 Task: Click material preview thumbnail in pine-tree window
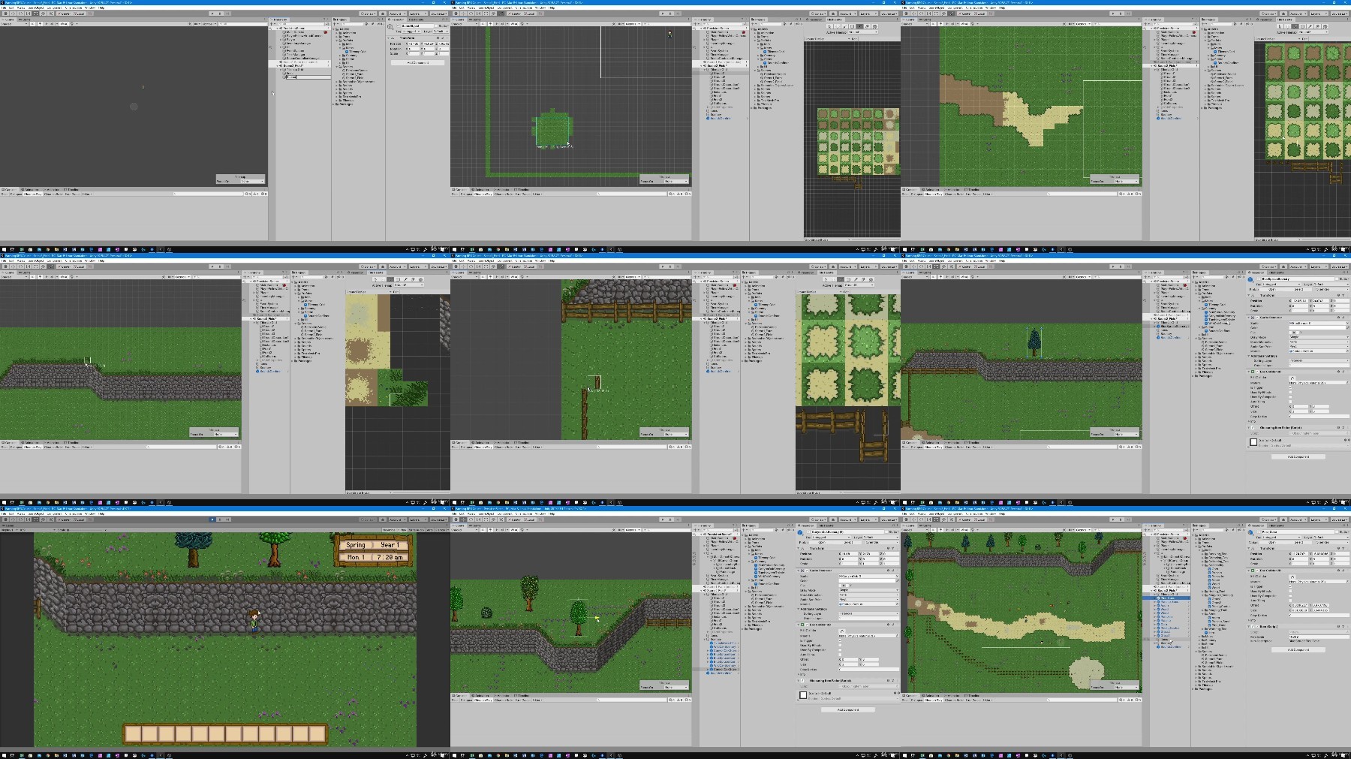(x=1253, y=442)
